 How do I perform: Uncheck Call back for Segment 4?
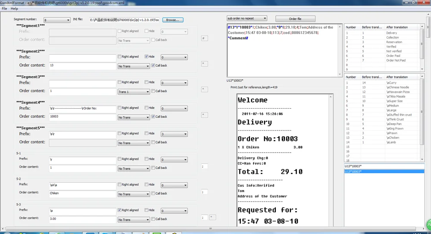pyautogui.click(x=153, y=117)
